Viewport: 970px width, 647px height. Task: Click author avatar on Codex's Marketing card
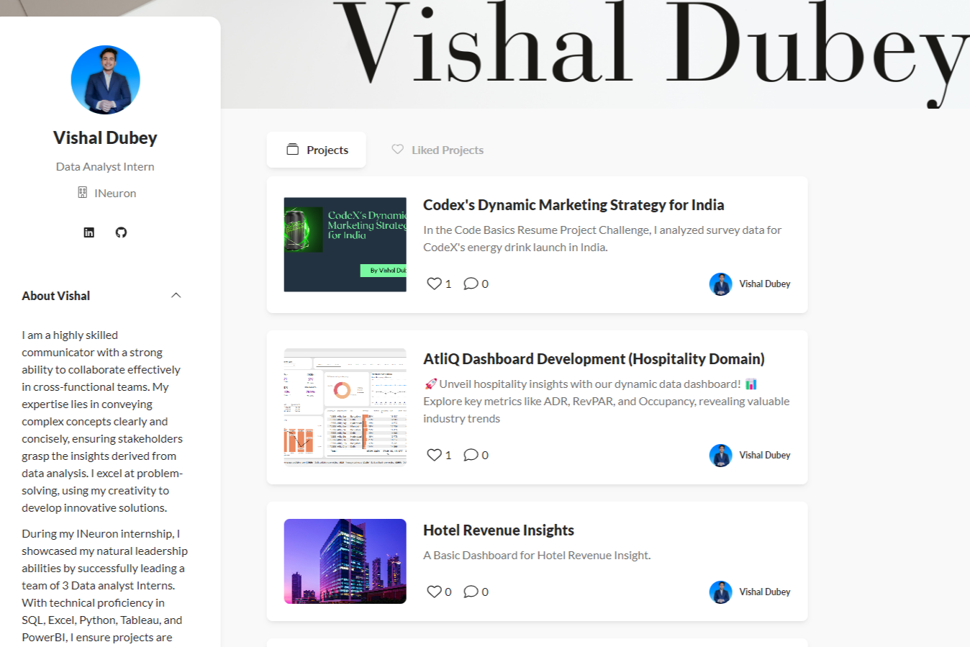(x=720, y=284)
